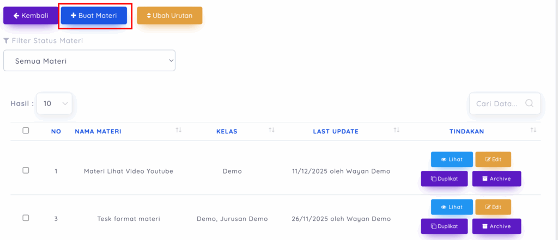558x240 pixels.
Task: Focus the Cari Data search field
Action: click(x=497, y=103)
